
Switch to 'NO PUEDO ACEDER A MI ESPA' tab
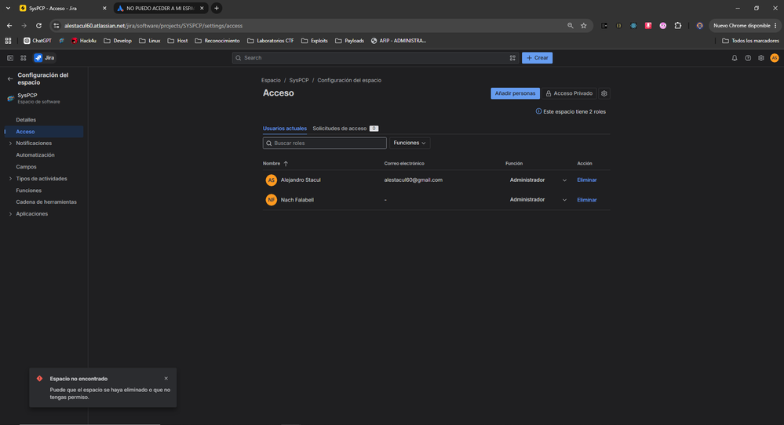(160, 8)
